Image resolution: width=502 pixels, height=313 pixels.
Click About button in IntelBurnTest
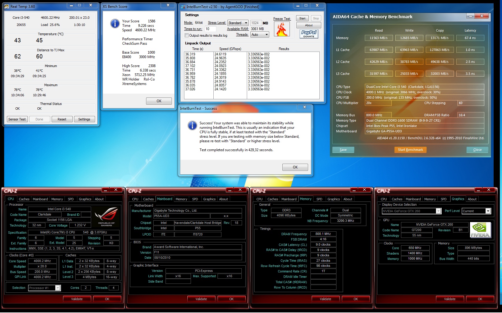pos(309,25)
